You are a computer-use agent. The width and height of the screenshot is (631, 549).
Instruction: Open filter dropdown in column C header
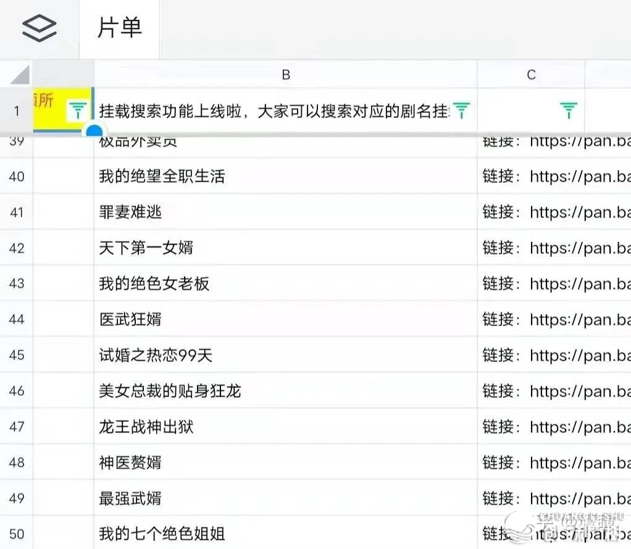(569, 111)
